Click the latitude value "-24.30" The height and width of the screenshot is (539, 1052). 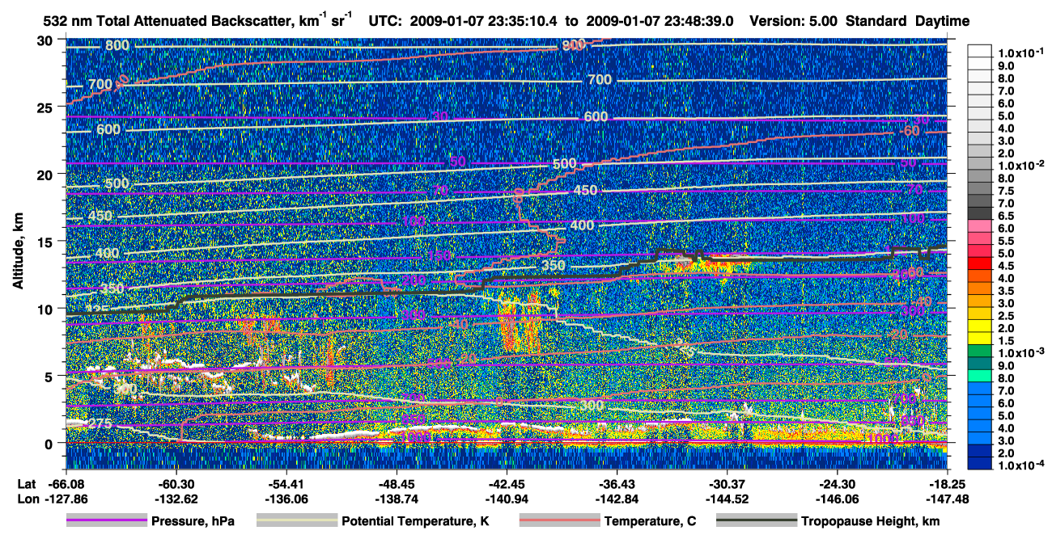(x=838, y=485)
